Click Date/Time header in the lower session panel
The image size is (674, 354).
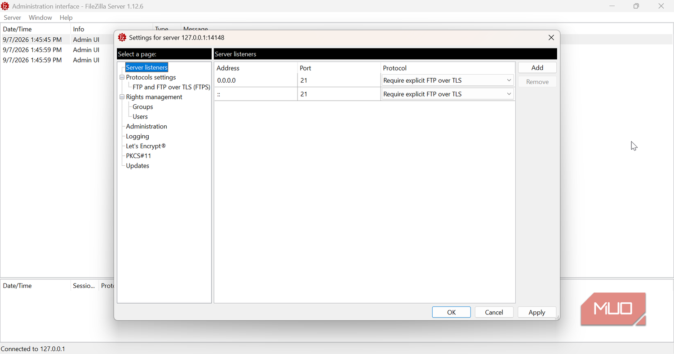(x=35, y=286)
